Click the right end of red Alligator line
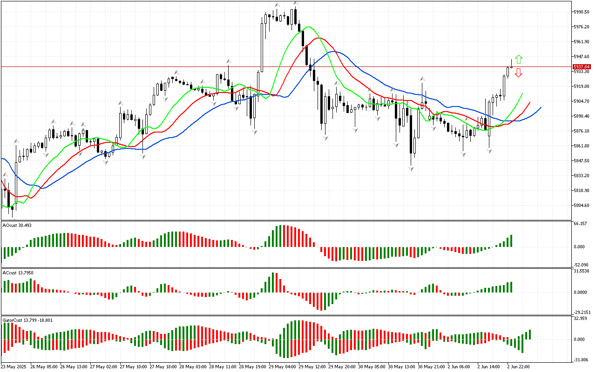596x372 pixels. click(530, 102)
